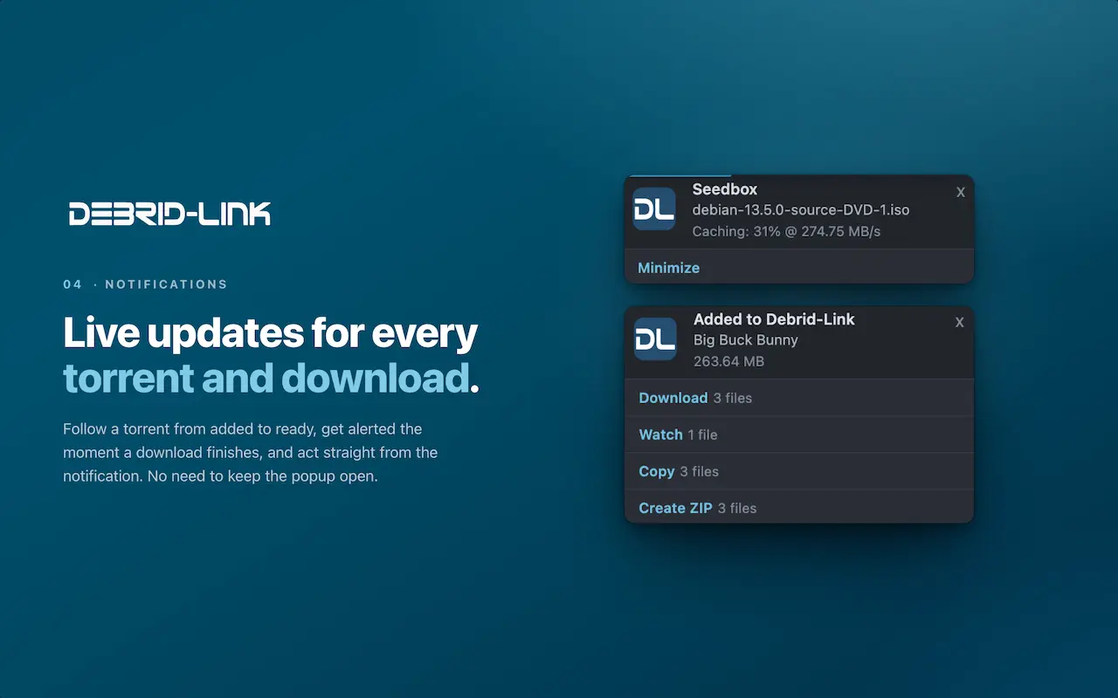The image size is (1118, 698).
Task: Click the debian-13.5.0-source-DVD-1.iso filename
Action: [801, 210]
